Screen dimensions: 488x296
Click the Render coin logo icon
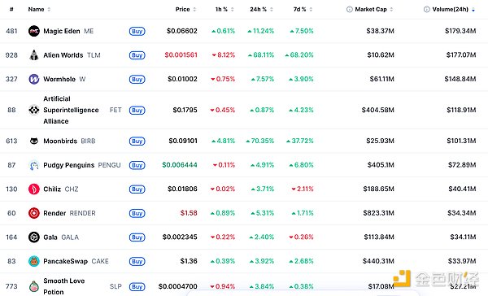pos(34,213)
